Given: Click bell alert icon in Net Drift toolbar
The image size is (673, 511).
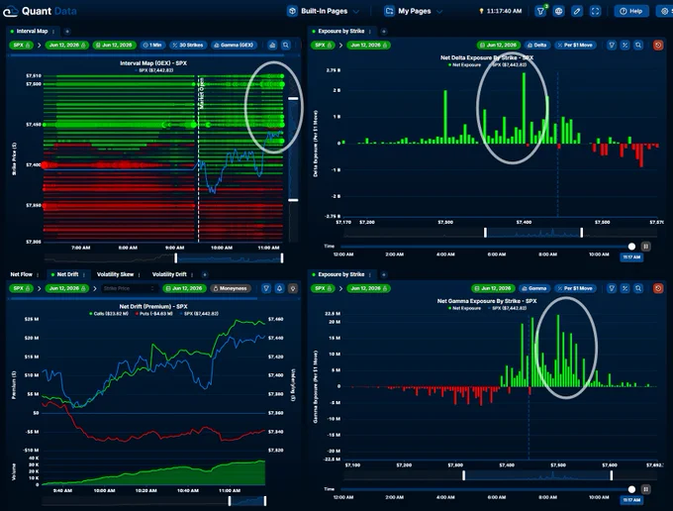Looking at the screenshot, I should [x=279, y=288].
